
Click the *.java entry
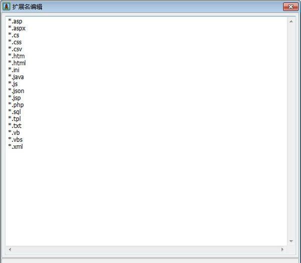tap(16, 77)
